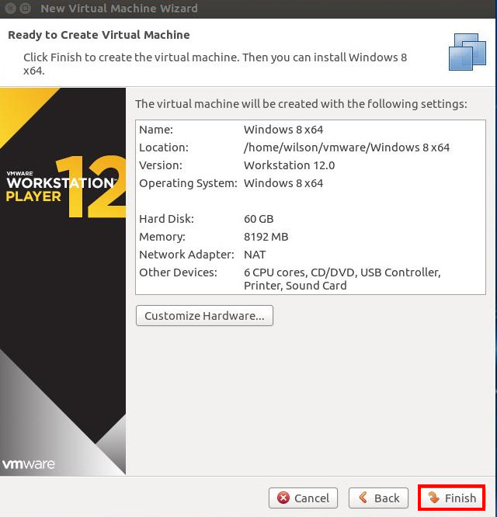497x517 pixels.
Task: Click the Location: label
Action: click(x=164, y=147)
